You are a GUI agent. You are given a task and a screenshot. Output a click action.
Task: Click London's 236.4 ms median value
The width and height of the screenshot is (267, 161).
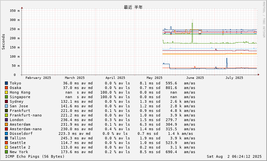point(70,120)
